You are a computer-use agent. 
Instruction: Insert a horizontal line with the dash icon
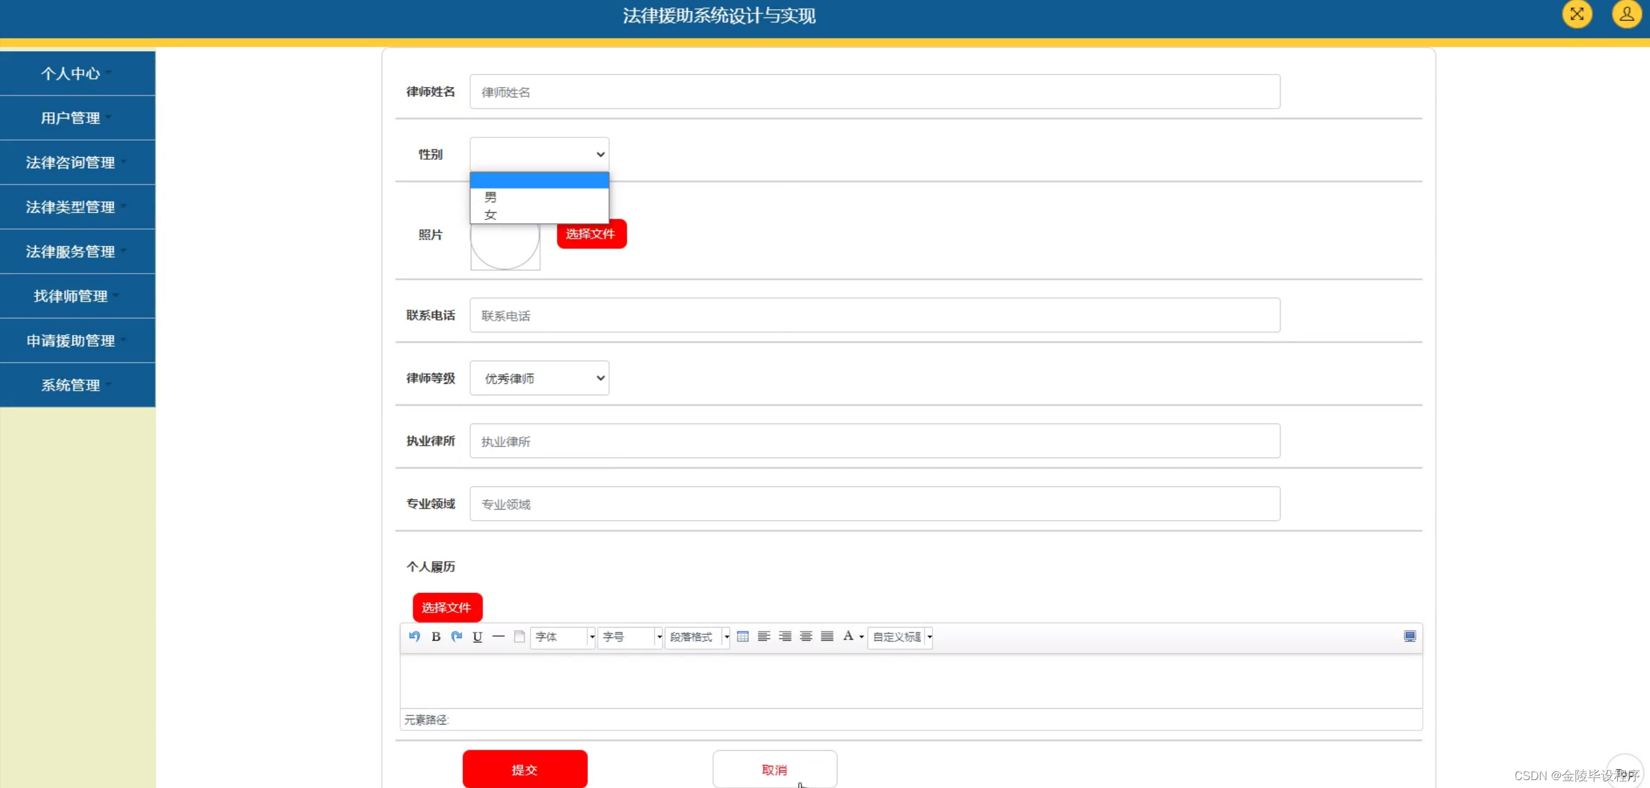(498, 636)
